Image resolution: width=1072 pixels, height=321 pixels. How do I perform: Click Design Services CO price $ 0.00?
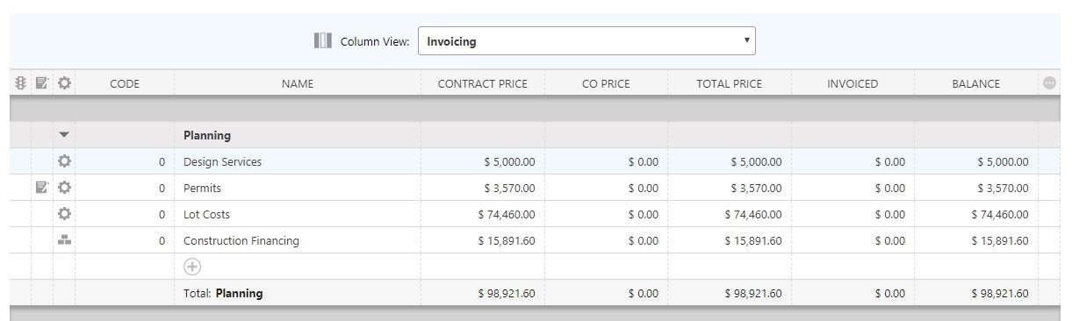click(644, 162)
